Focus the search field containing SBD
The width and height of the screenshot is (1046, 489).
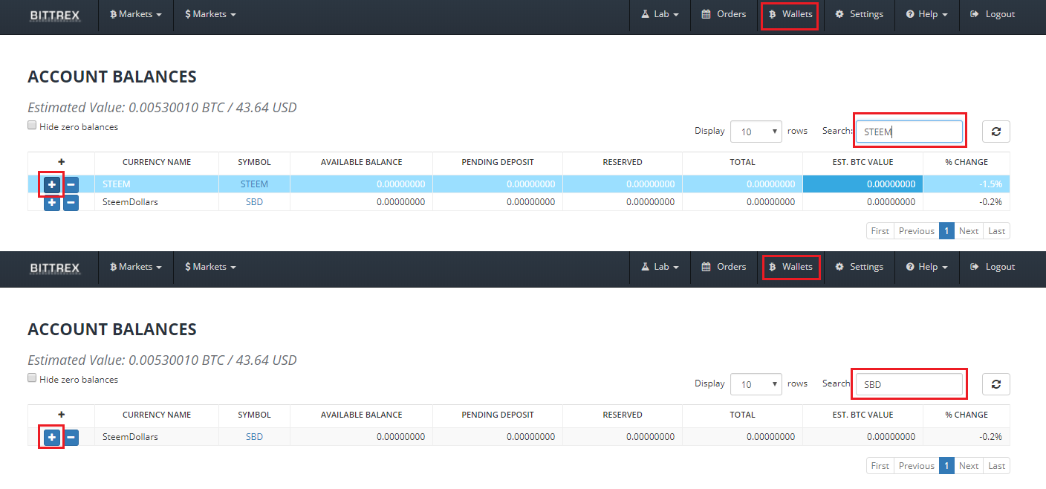point(909,384)
